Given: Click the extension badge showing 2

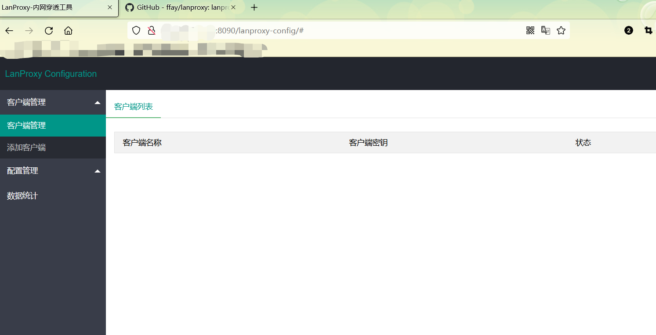Looking at the screenshot, I should 629,30.
